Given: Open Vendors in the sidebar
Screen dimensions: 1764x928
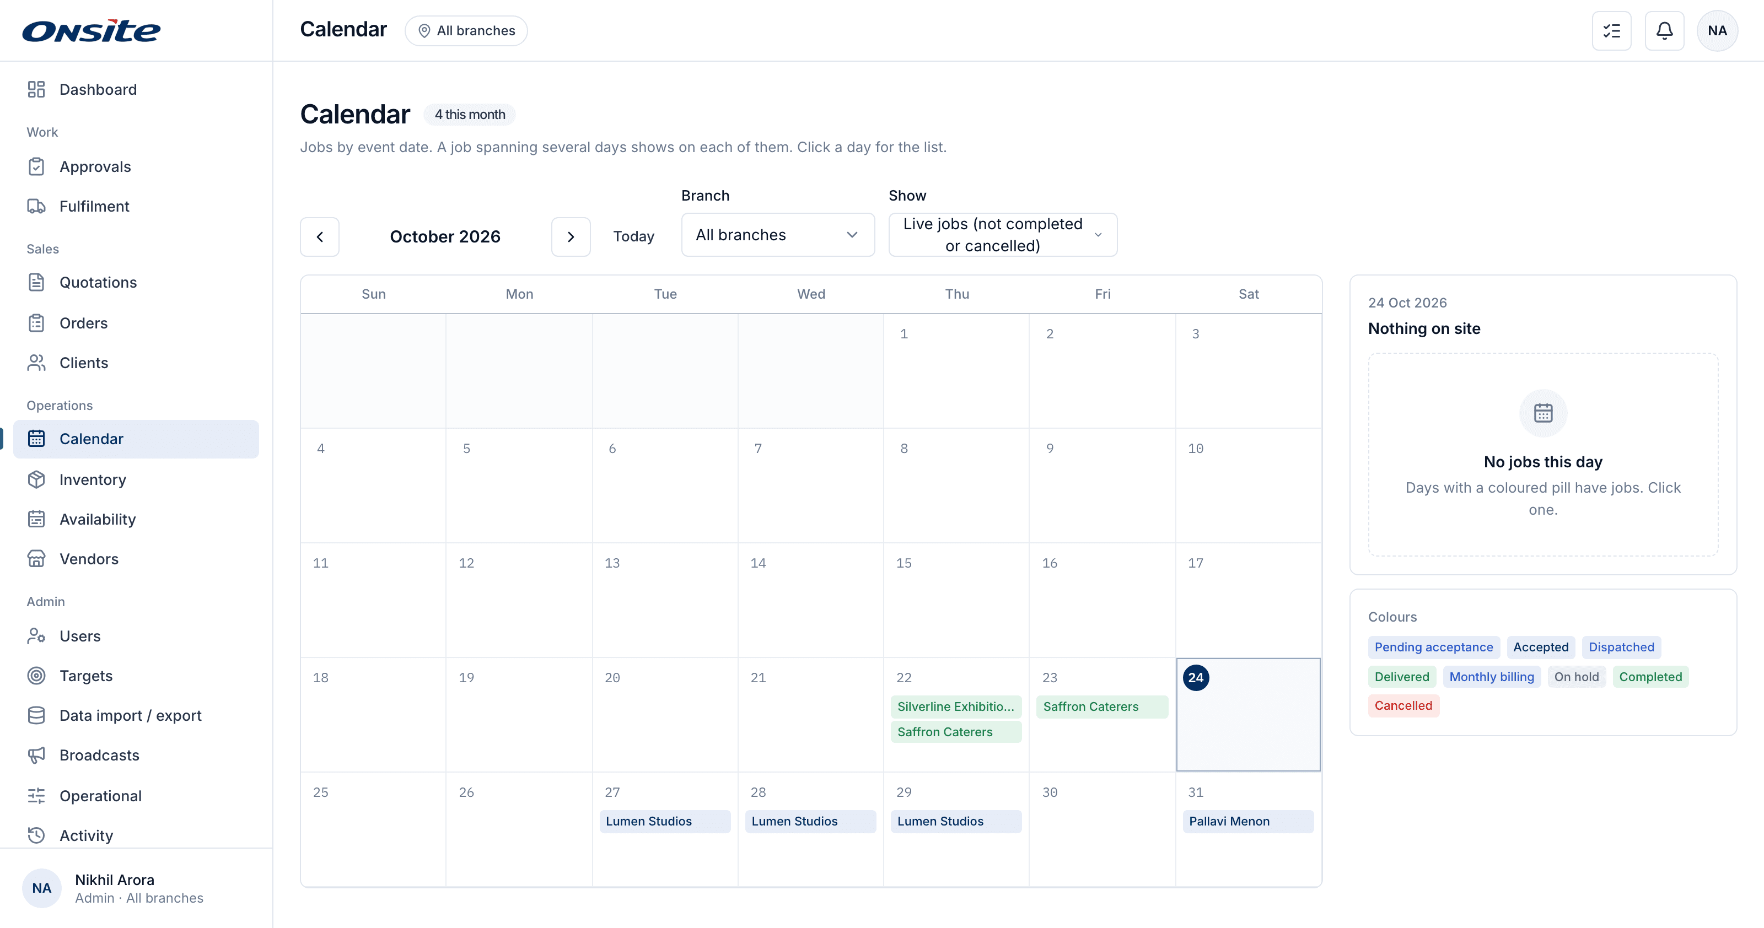Looking at the screenshot, I should pyautogui.click(x=136, y=559).
